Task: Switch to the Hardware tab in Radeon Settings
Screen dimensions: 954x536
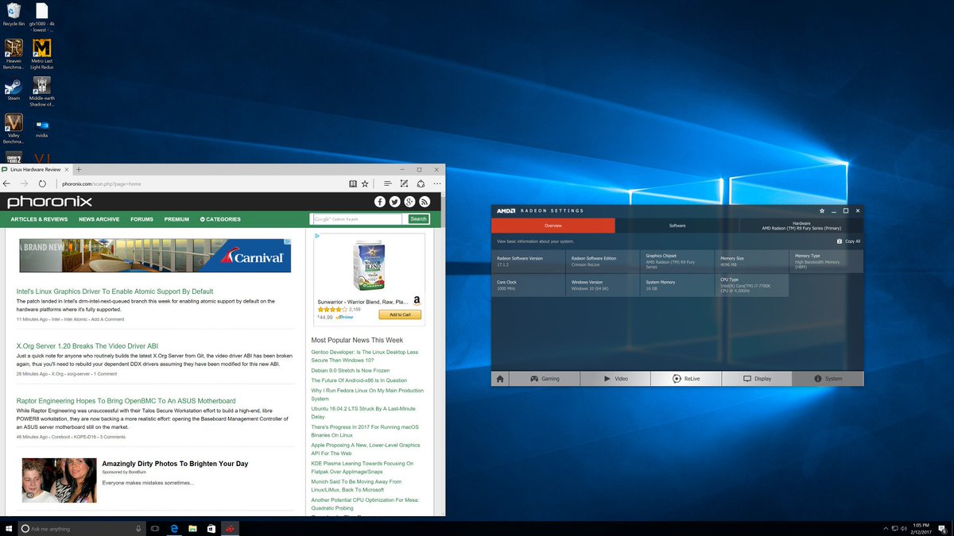Action: click(x=801, y=226)
